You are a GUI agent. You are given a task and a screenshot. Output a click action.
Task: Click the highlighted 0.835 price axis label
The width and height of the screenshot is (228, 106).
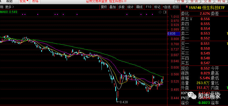(x=174, y=34)
